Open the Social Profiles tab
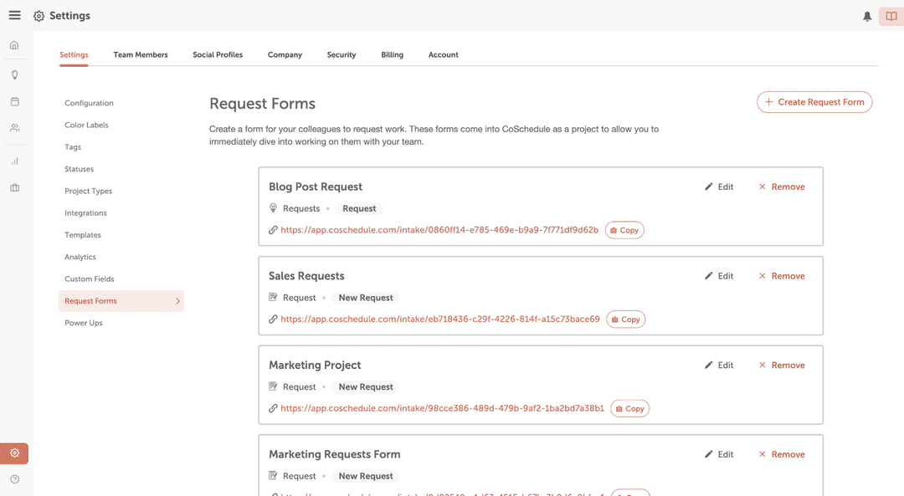The height and width of the screenshot is (496, 904). coord(218,54)
